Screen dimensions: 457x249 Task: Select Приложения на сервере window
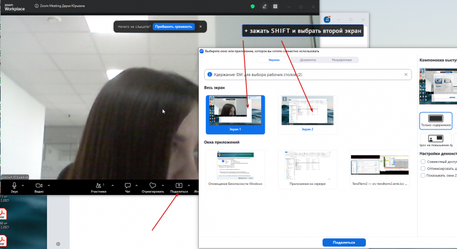[x=308, y=169]
